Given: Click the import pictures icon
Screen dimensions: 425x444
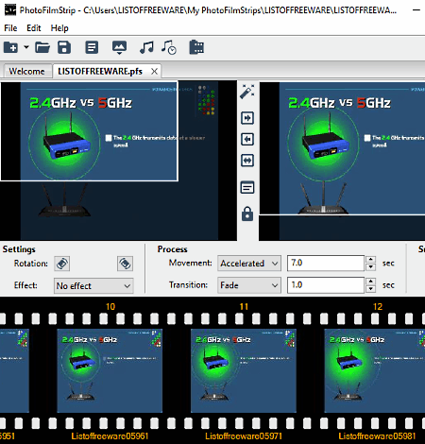Looking at the screenshot, I should click(119, 47).
